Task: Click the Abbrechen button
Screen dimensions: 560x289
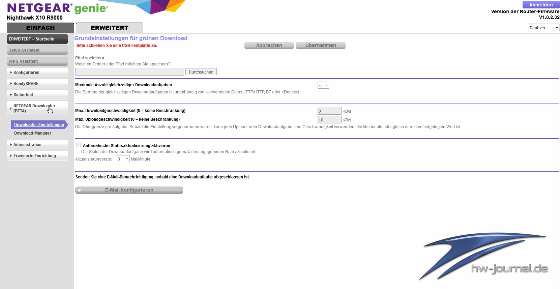Action: pyautogui.click(x=269, y=45)
